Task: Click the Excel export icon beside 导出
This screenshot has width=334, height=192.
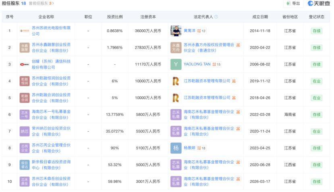Action: (288, 3)
